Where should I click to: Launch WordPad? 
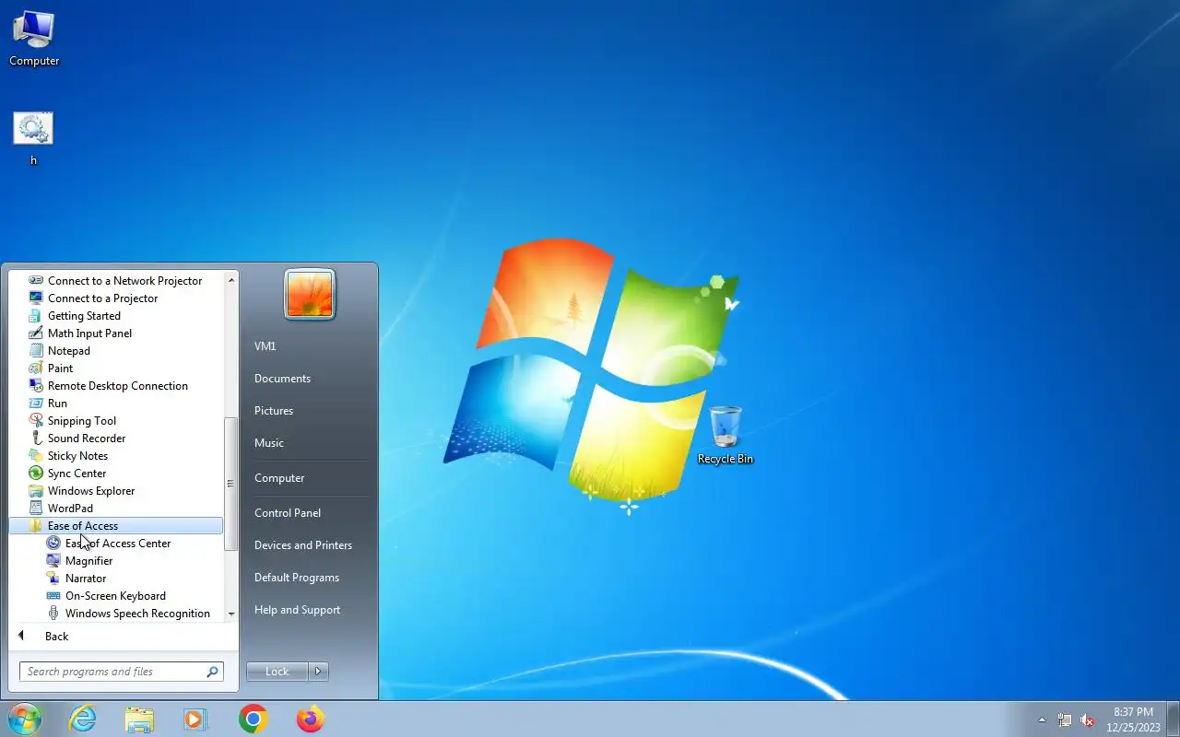116,509
